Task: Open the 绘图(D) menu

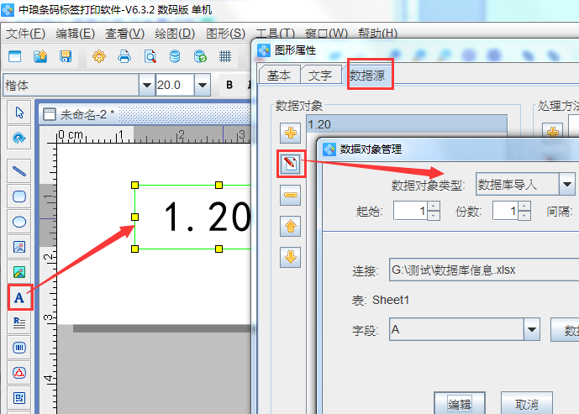Action: [x=175, y=34]
